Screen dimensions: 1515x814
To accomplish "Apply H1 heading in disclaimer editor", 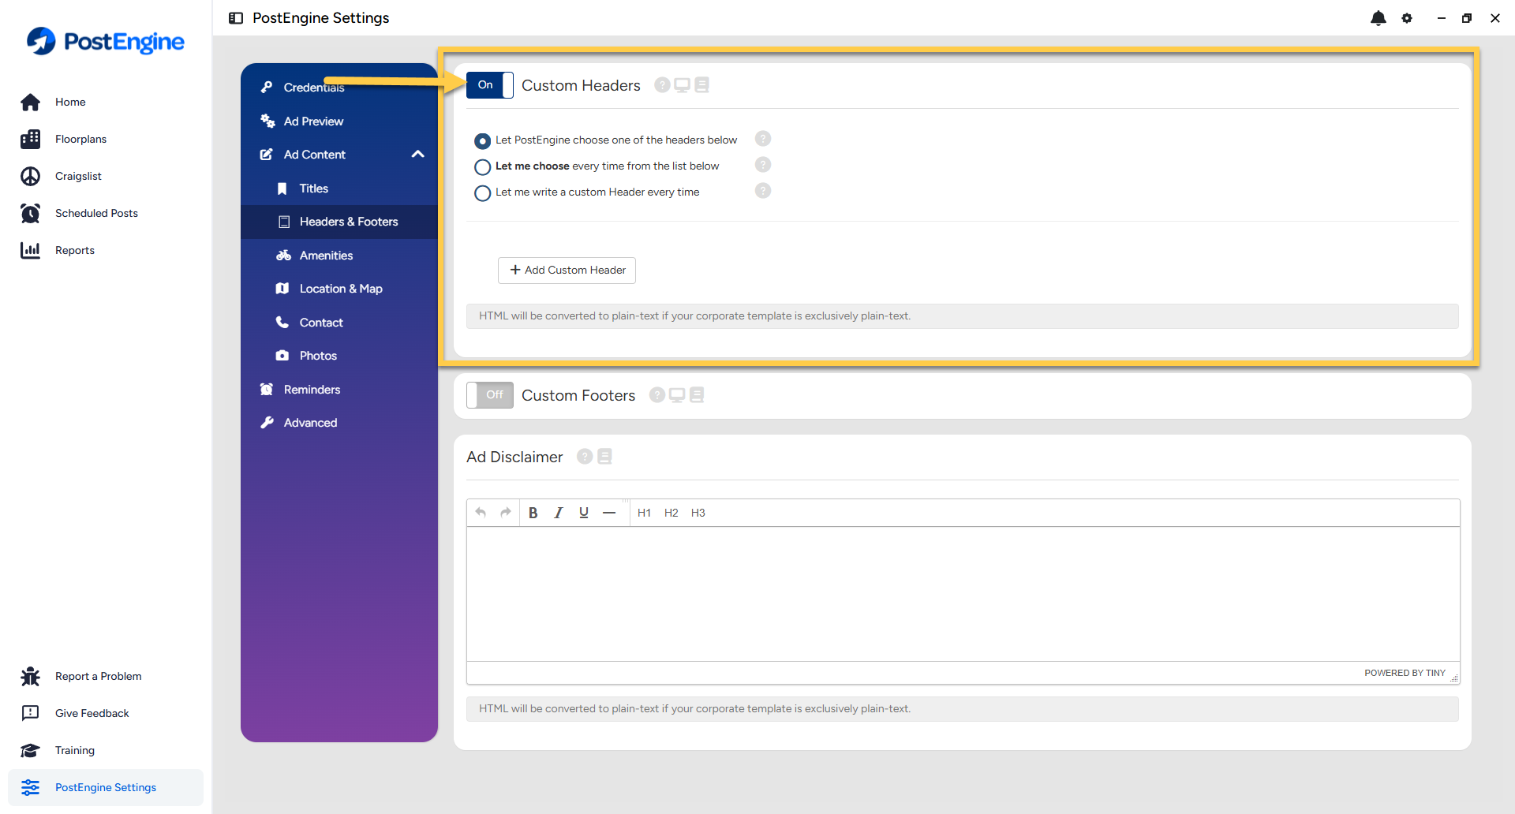I will pos(645,513).
